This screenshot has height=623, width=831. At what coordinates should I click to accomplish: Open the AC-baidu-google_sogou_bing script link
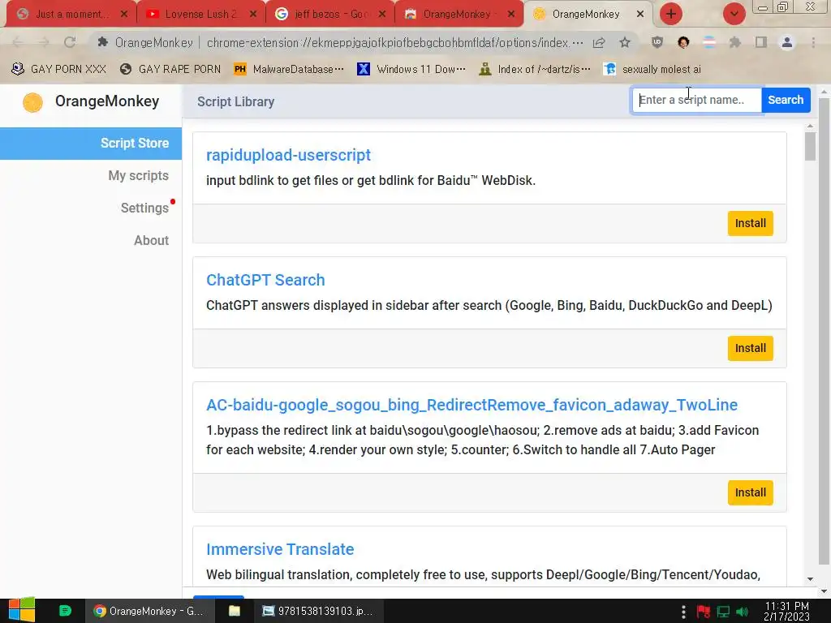tap(471, 406)
